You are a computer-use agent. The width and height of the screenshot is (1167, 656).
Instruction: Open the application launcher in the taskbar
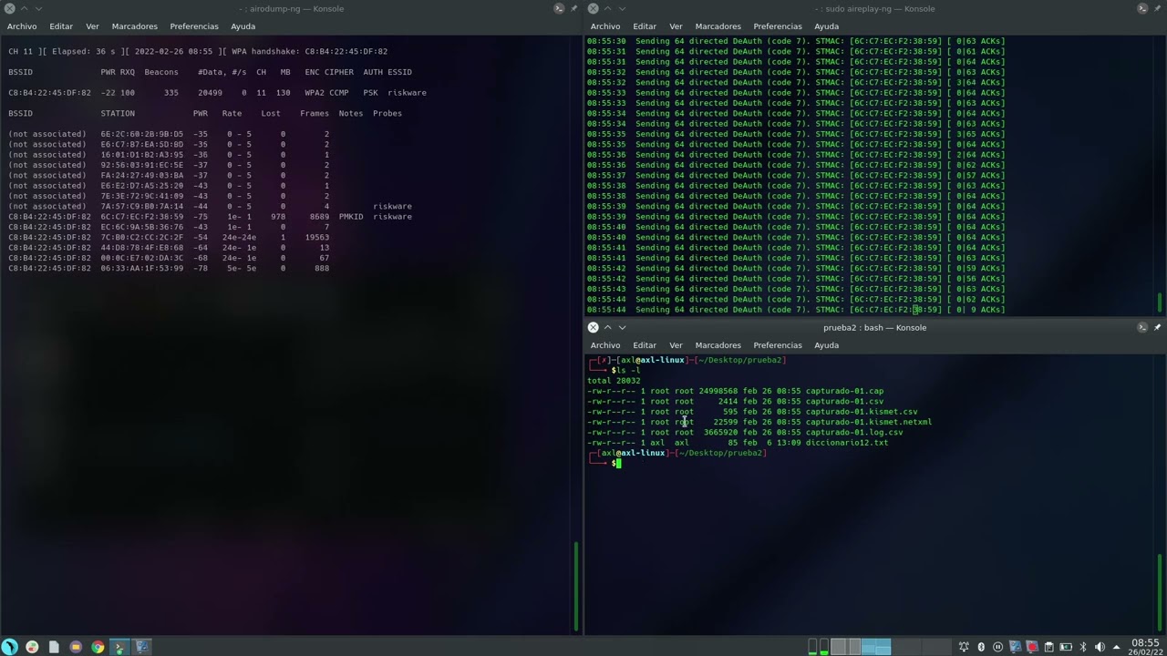pyautogui.click(x=10, y=647)
